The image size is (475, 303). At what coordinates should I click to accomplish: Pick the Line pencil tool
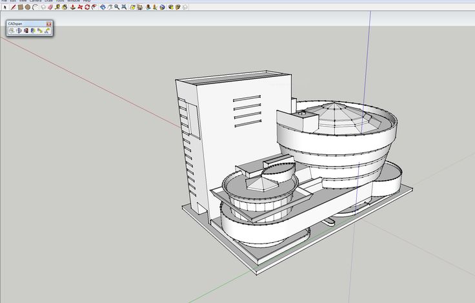pyautogui.click(x=13, y=7)
